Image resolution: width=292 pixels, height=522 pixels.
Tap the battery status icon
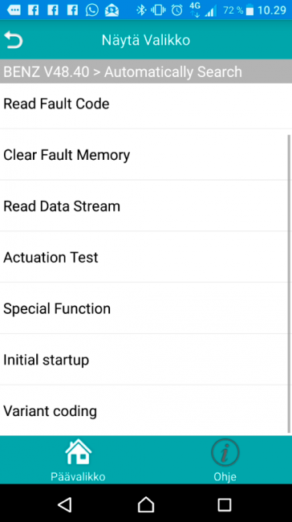[x=249, y=10]
